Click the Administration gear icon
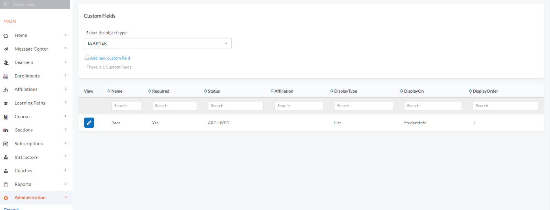Viewport: 550px width, 210px height. coord(6,198)
